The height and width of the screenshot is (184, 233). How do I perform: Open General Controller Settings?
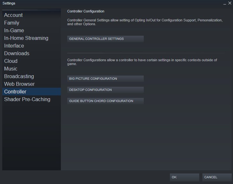(106, 39)
